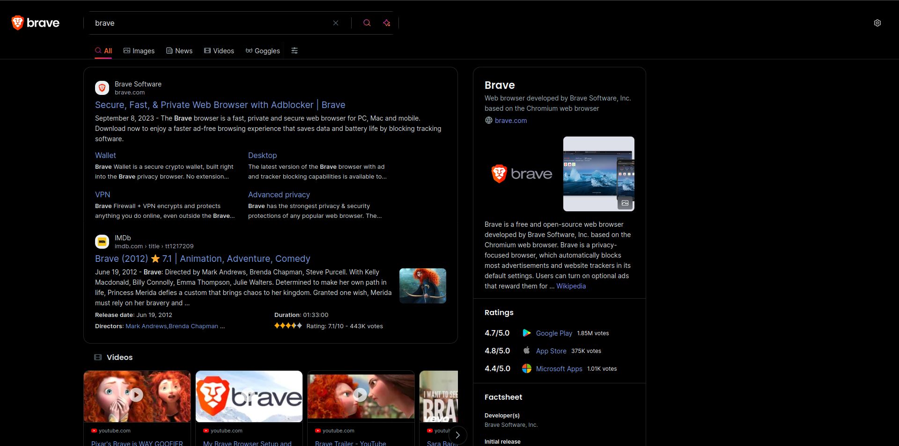Click the image gallery icon on screenshot
899x446 pixels.
click(x=625, y=203)
